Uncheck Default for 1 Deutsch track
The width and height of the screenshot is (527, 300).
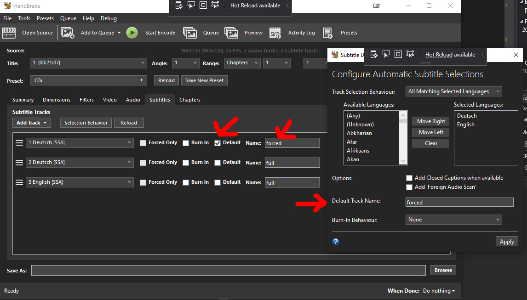[218, 143]
